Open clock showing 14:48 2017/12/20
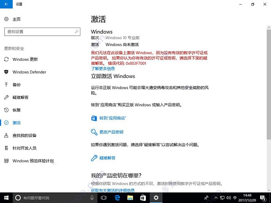The height and width of the screenshot is (203, 271). click(x=247, y=198)
